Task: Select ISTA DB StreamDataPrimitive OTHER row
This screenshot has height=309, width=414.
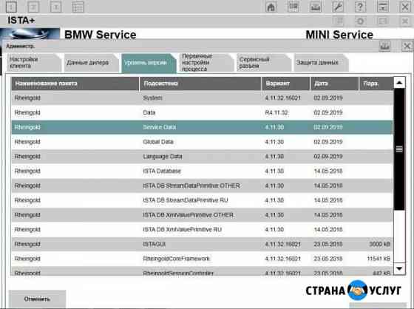Action: tap(202, 186)
